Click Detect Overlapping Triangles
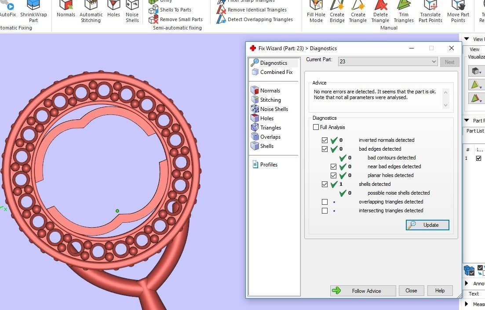Viewport: 485px width, 310px height. point(255,19)
